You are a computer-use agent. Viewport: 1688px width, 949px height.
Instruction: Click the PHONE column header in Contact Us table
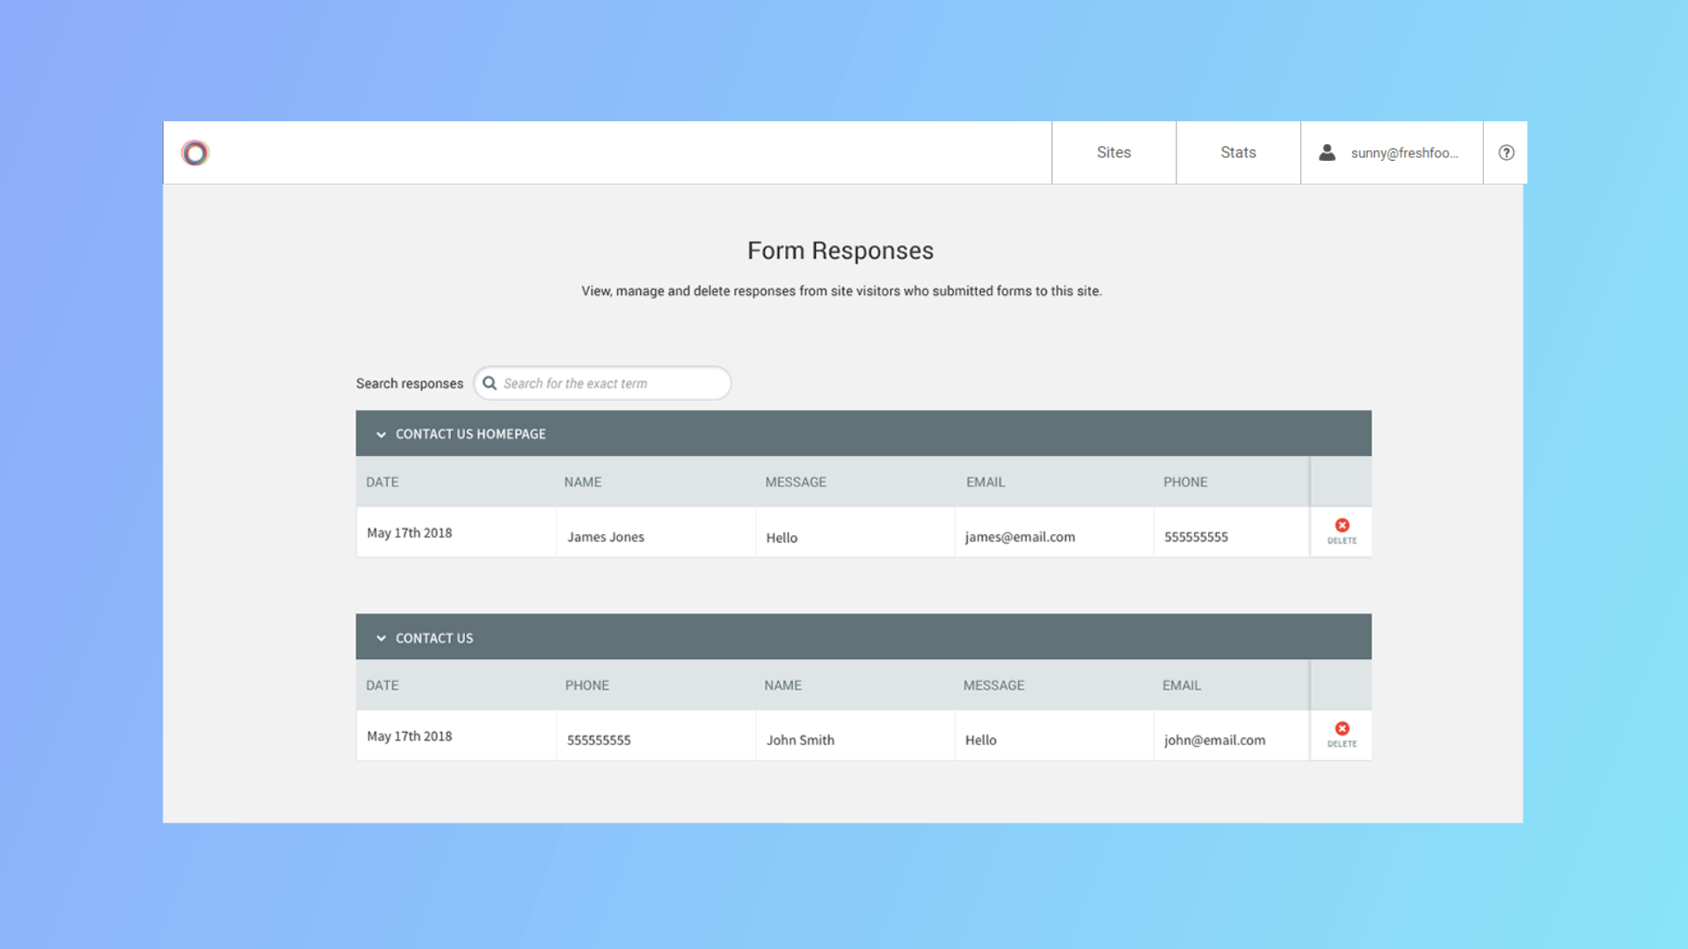pyautogui.click(x=586, y=685)
